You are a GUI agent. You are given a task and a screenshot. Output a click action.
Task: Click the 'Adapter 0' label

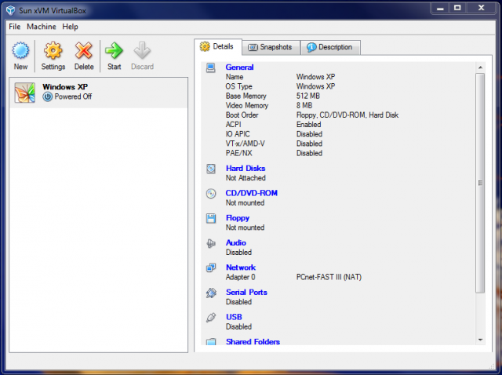pyautogui.click(x=241, y=277)
